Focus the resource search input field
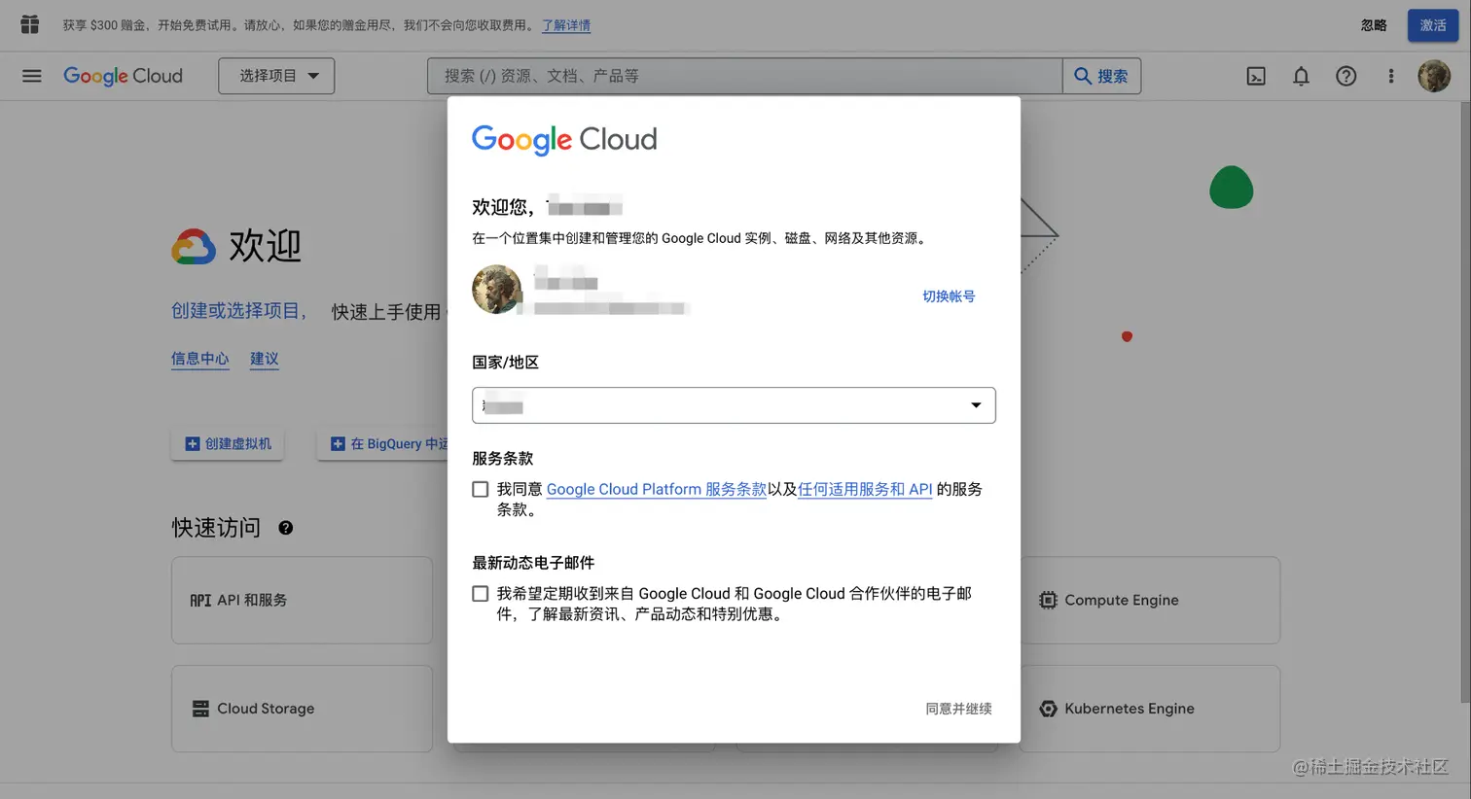Screen dimensions: 1471x799 click(x=744, y=76)
